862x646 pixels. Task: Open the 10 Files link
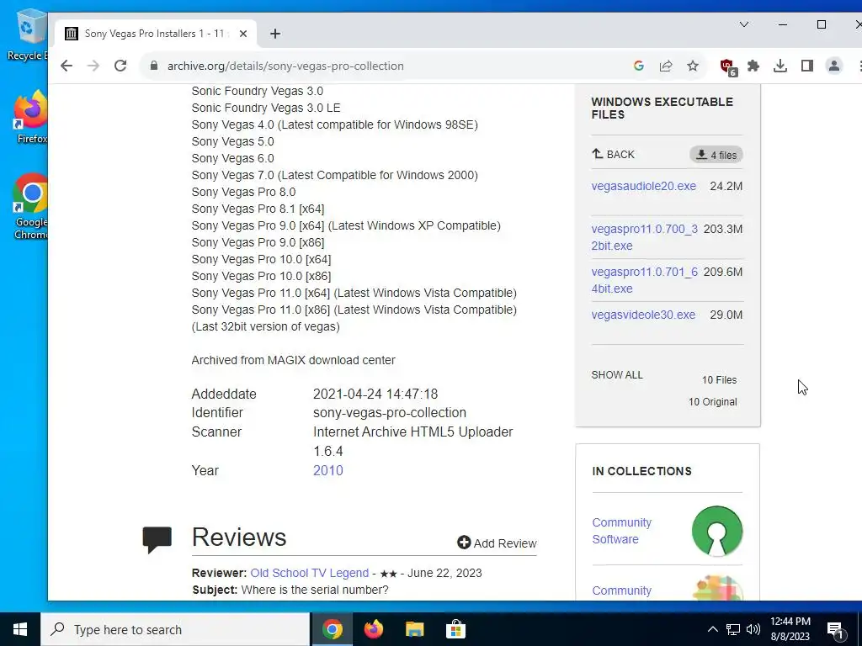[x=719, y=380]
